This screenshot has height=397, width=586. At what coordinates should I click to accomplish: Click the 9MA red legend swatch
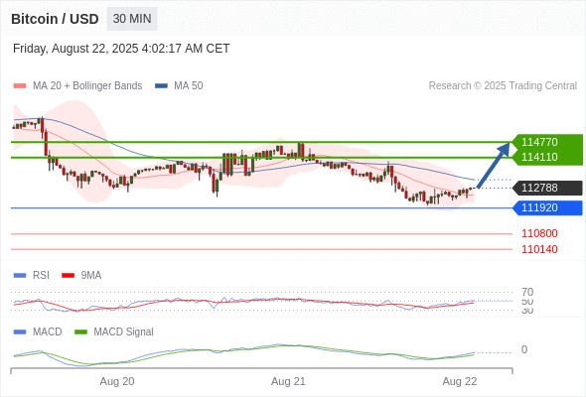[x=68, y=276]
